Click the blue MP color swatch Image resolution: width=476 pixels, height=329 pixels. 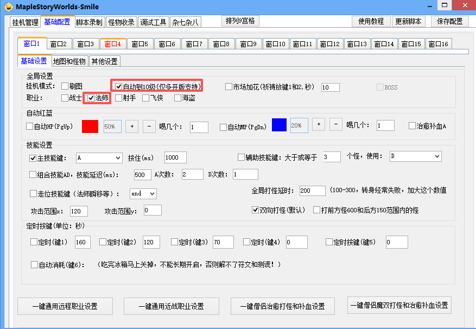pos(280,125)
